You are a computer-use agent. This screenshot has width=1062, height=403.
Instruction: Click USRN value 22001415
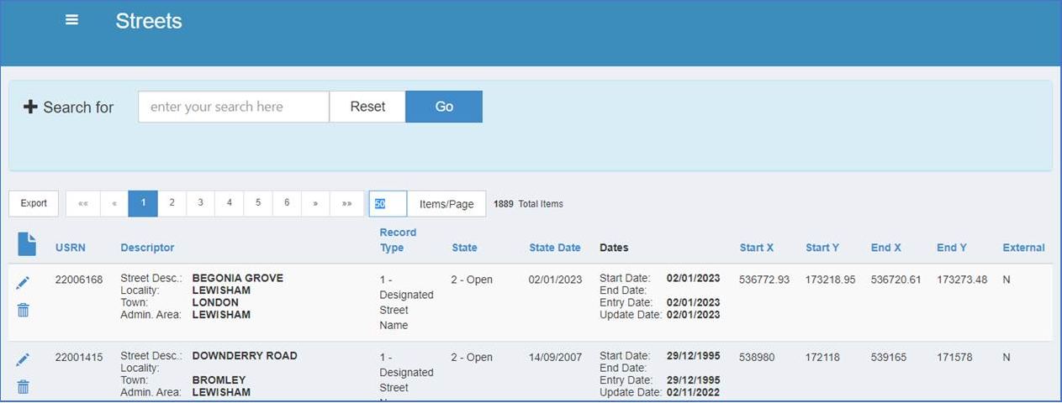(79, 357)
